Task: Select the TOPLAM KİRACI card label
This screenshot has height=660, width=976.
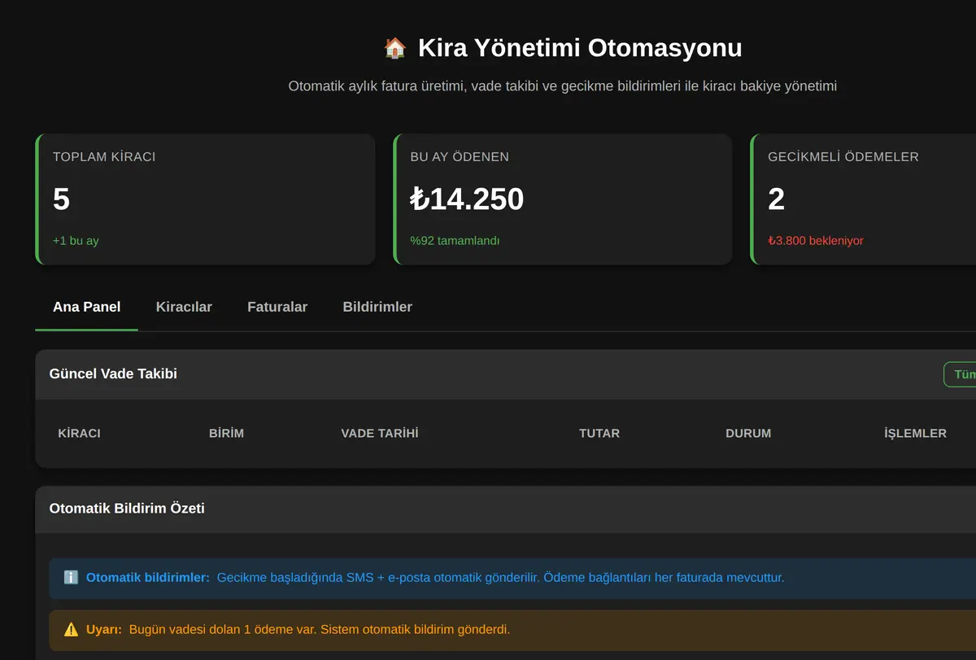Action: tap(104, 157)
